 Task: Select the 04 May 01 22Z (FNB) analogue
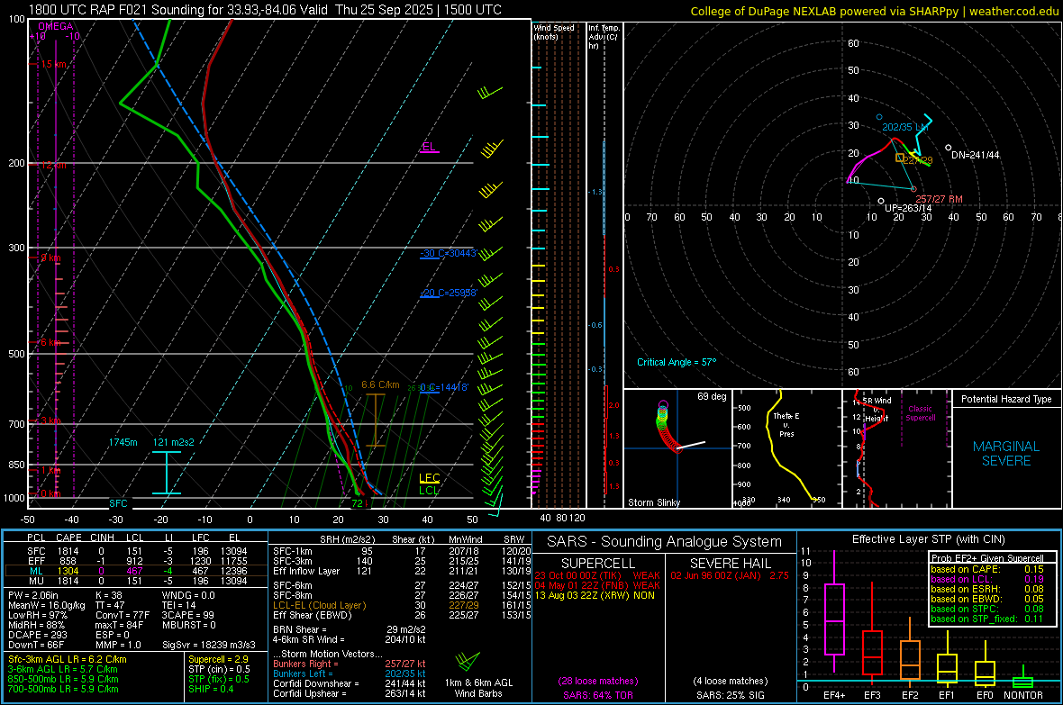(597, 585)
